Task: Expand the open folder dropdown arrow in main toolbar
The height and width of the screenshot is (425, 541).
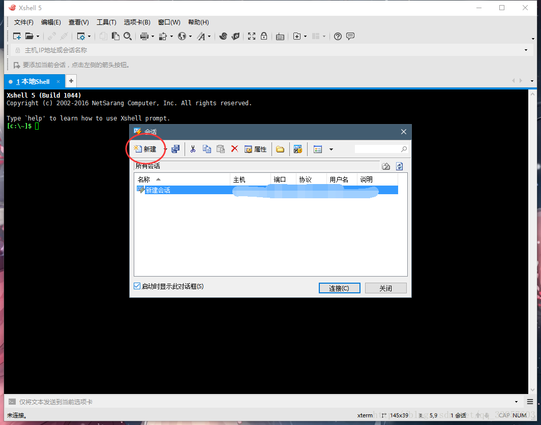Action: point(38,36)
